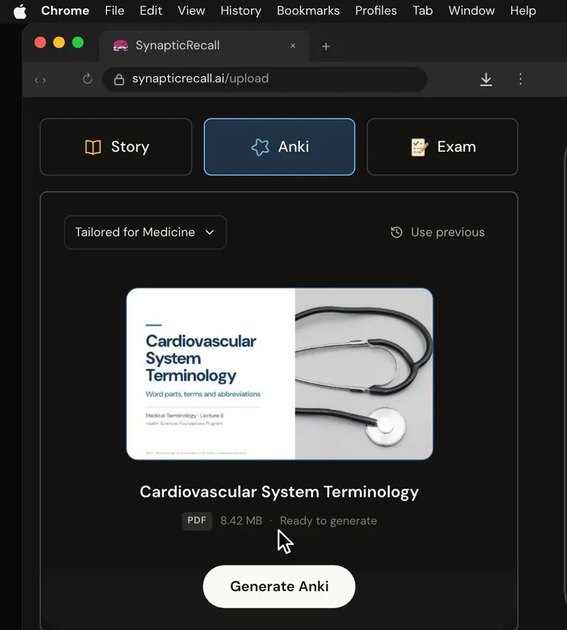The height and width of the screenshot is (630, 567).
Task: Open the History menu
Action: (241, 11)
